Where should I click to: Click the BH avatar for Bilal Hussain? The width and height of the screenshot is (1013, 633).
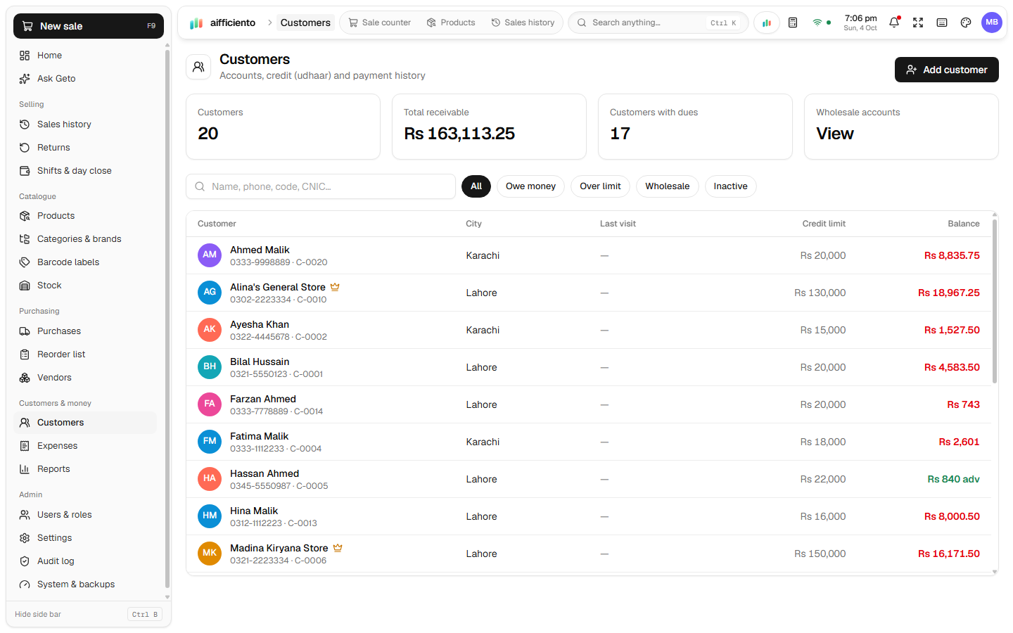pos(210,367)
